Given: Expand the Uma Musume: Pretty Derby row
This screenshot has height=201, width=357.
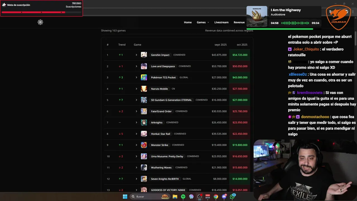Looking at the screenshot, I should coord(136,156).
